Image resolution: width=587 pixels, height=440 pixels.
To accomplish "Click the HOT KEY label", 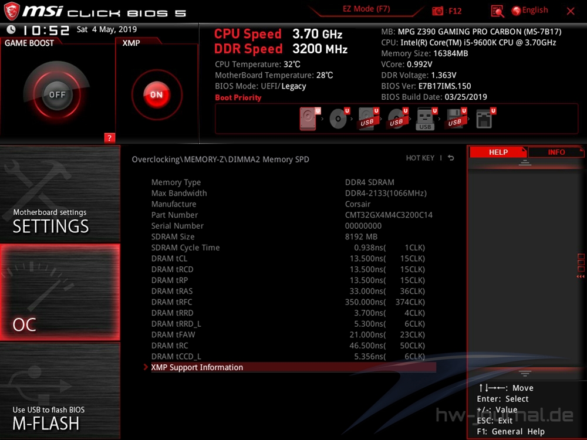I will click(x=420, y=158).
